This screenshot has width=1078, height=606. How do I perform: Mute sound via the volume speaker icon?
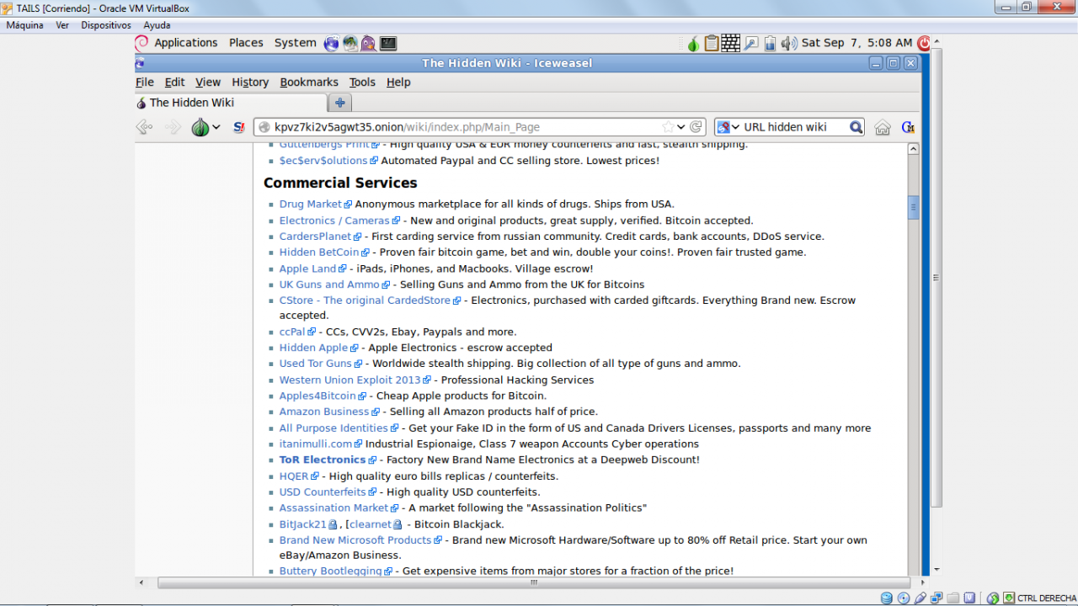788,43
